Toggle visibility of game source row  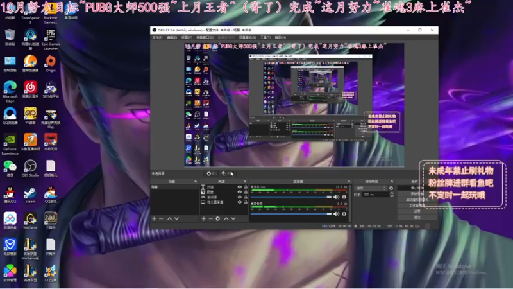(x=239, y=197)
